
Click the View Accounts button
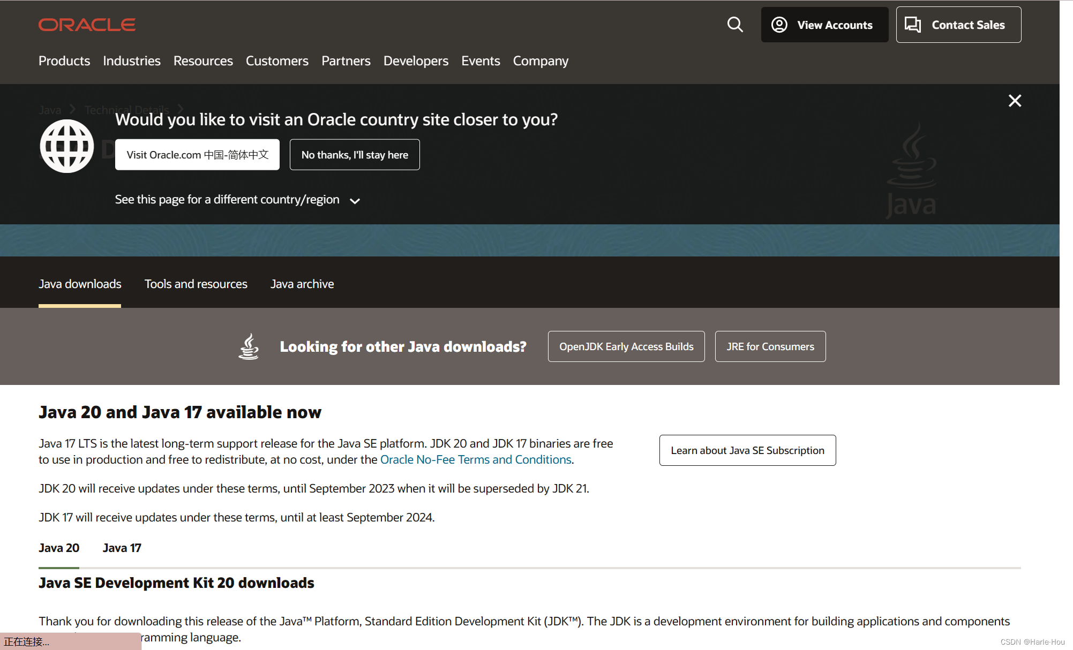(x=824, y=25)
